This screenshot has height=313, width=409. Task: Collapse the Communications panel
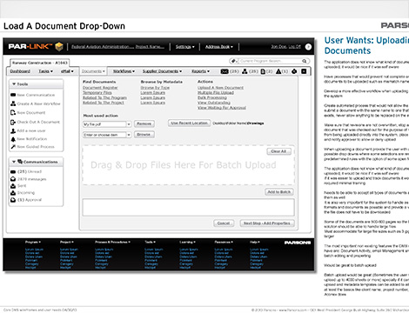(x=14, y=162)
